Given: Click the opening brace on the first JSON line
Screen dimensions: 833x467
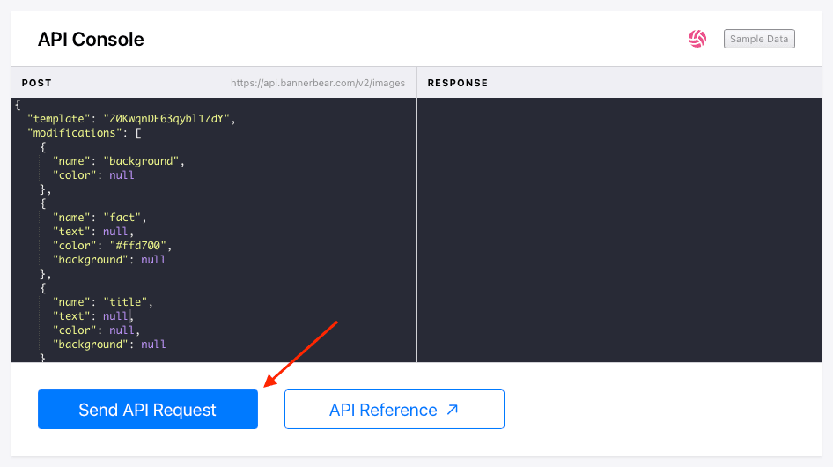Looking at the screenshot, I should [x=18, y=104].
